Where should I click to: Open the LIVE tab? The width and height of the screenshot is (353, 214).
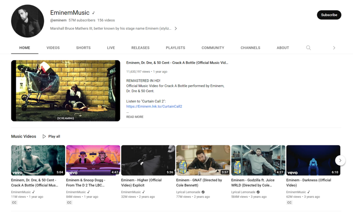111,48
